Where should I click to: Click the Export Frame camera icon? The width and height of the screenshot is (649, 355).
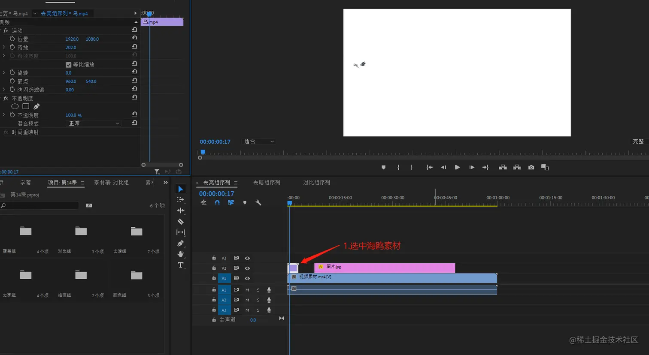pos(531,167)
